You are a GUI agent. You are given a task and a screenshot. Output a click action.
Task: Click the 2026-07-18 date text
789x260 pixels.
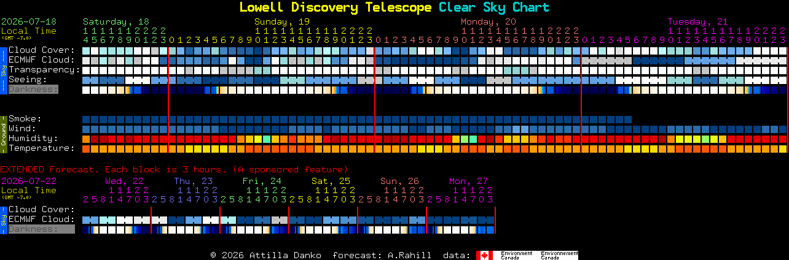coord(29,21)
